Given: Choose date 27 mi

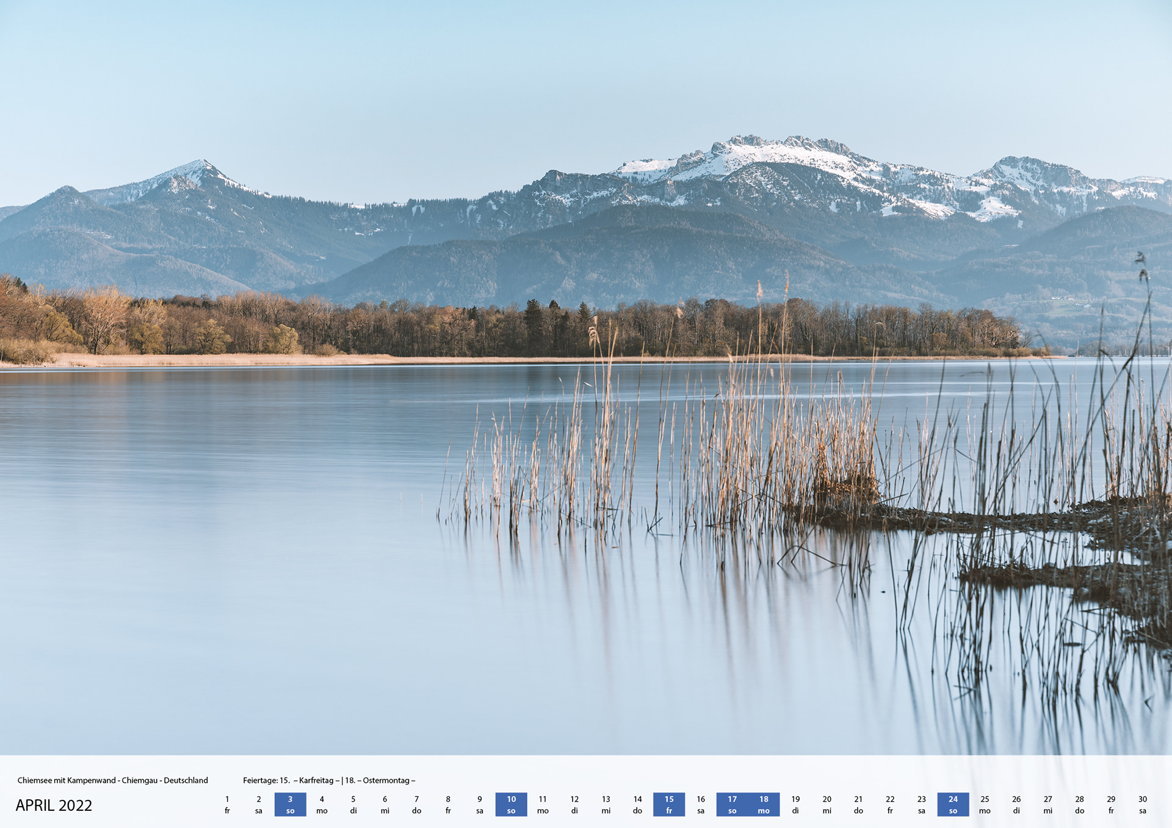Looking at the screenshot, I should 1048,805.
